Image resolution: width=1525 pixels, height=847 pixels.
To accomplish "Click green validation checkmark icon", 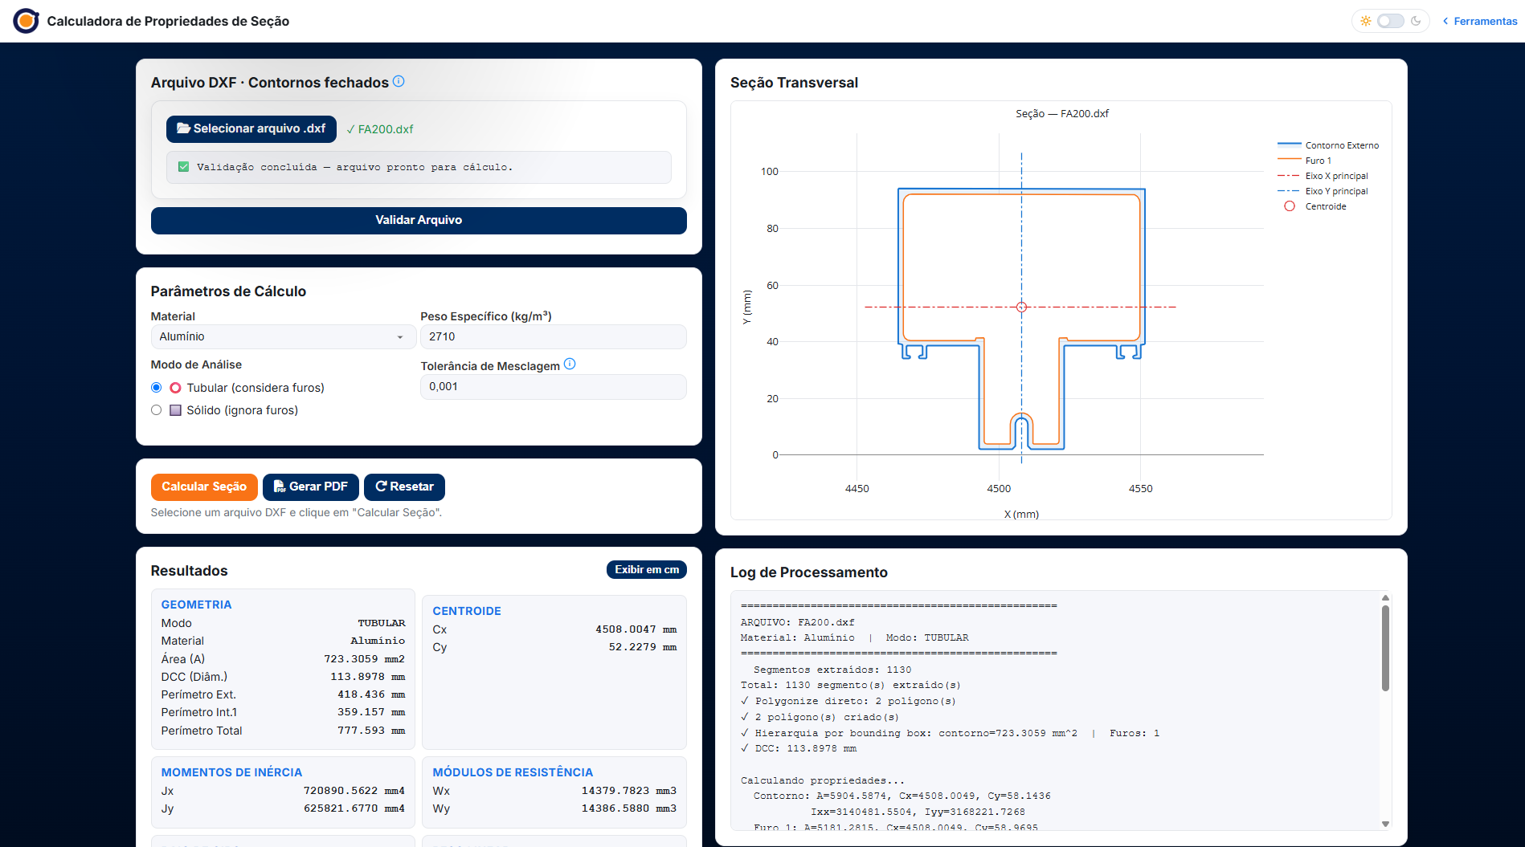I will (183, 167).
